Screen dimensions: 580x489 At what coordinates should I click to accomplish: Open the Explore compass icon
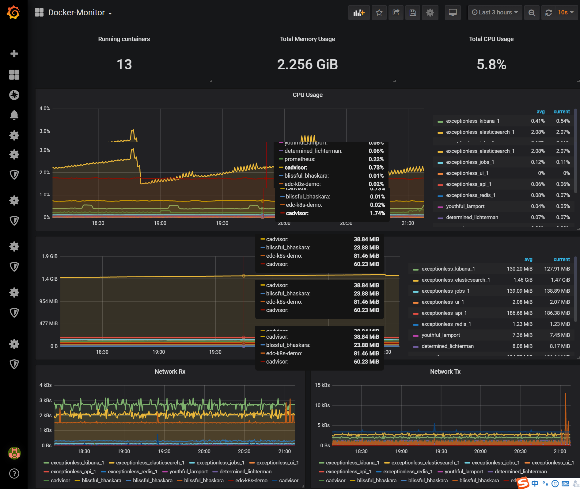(14, 95)
